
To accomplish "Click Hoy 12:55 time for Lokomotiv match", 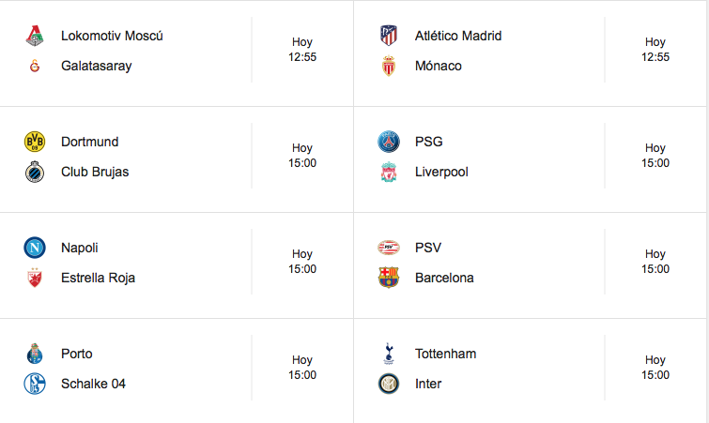I will tap(302, 50).
